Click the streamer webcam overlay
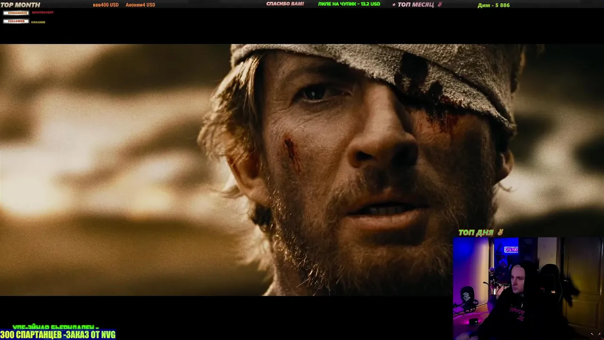Screen dimensions: 604x340 tap(528, 289)
